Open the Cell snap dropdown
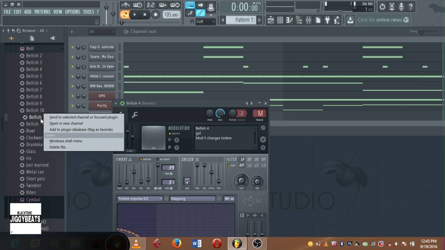Image resolution: width=445 pixels, height=250 pixels. point(205,22)
